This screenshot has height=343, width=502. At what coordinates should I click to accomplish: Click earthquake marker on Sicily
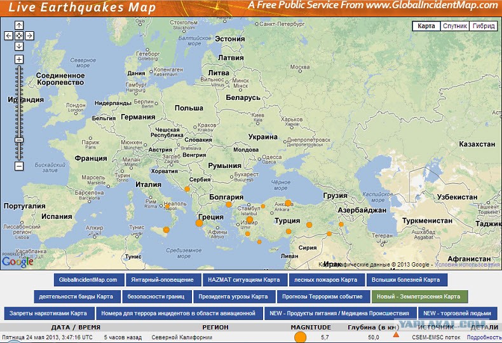tap(166, 230)
